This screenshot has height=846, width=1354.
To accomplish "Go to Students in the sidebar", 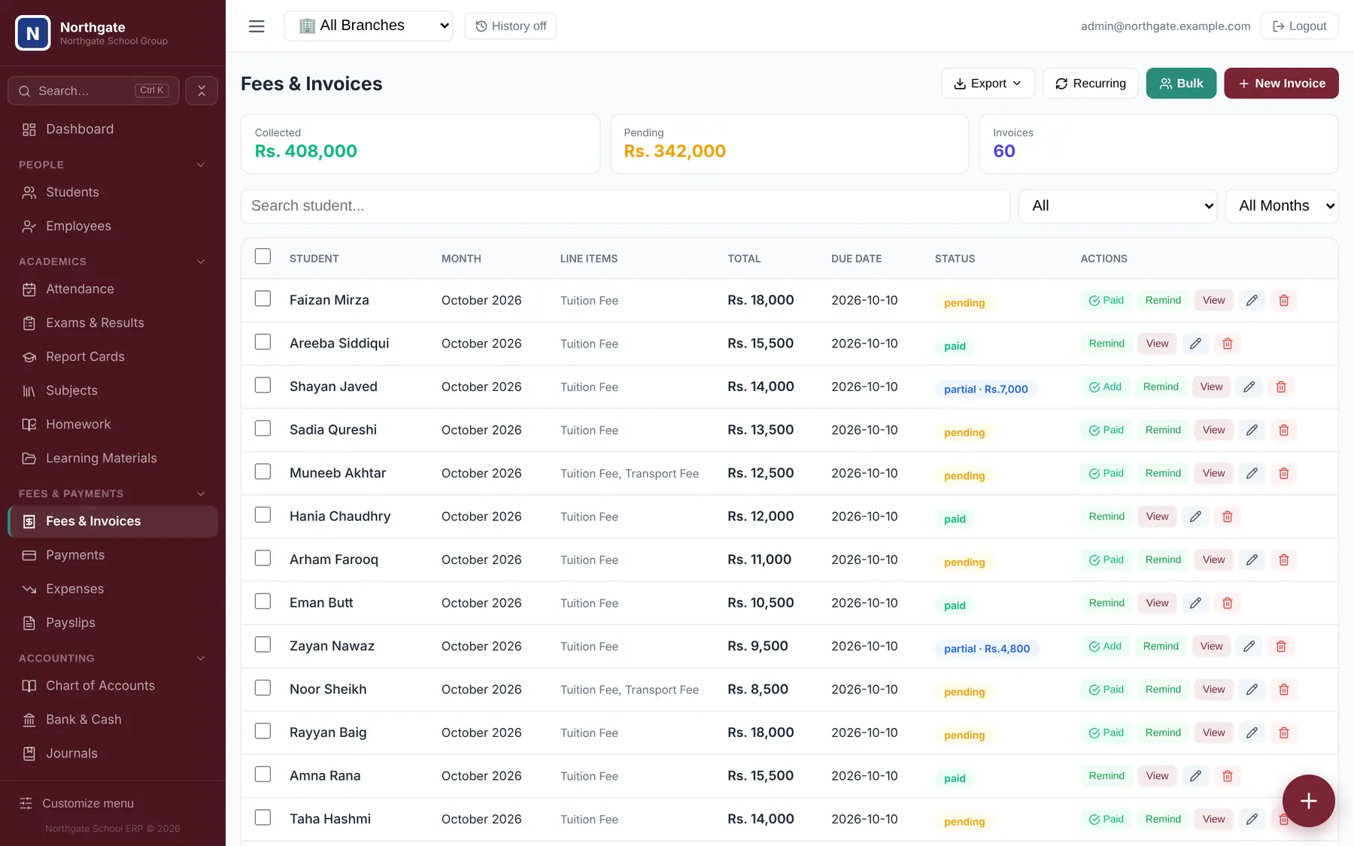I will (113, 193).
